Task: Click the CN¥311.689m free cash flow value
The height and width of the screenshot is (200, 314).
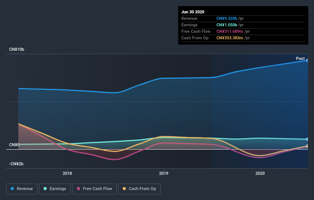Action: [230, 31]
